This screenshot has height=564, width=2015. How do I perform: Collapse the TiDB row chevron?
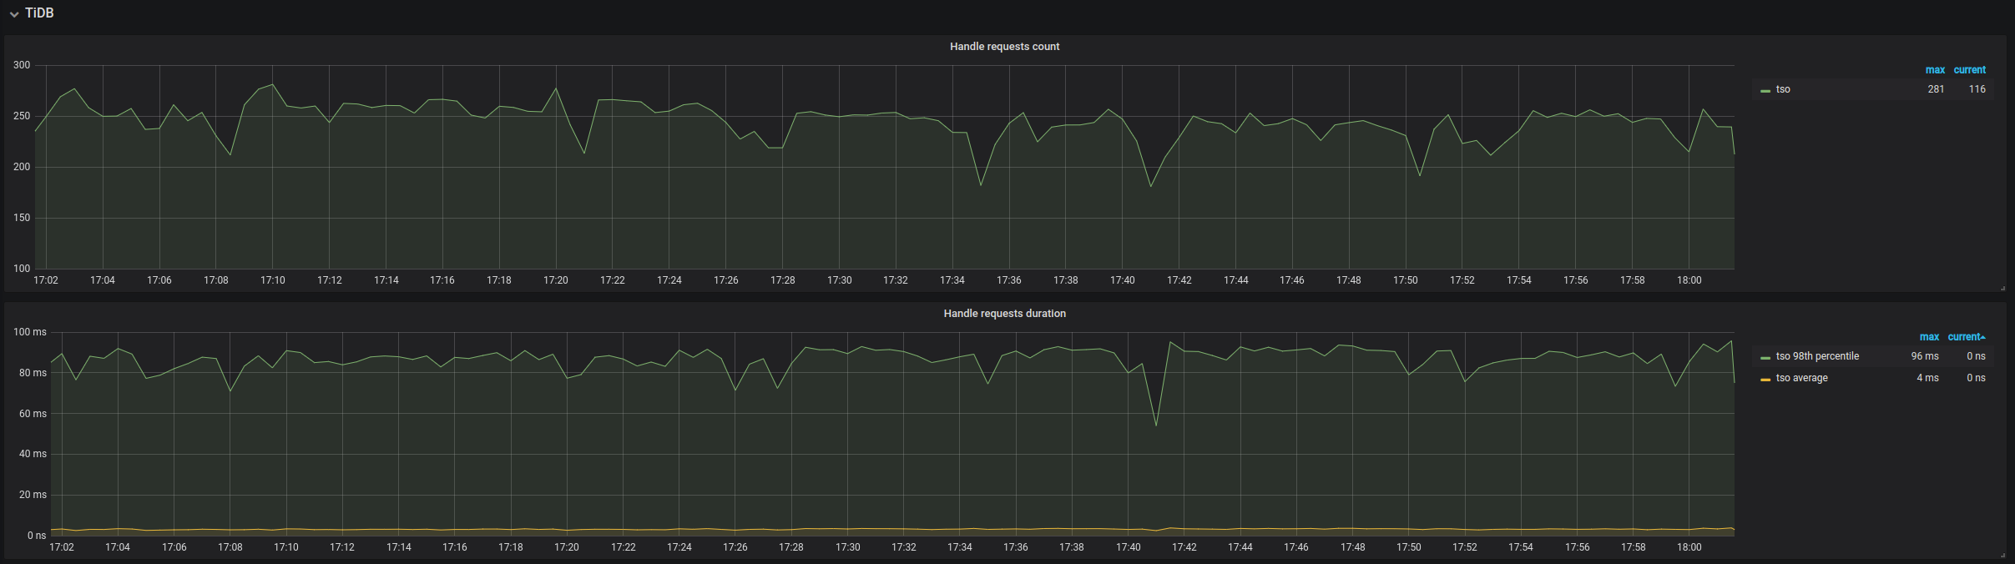[x=14, y=14]
